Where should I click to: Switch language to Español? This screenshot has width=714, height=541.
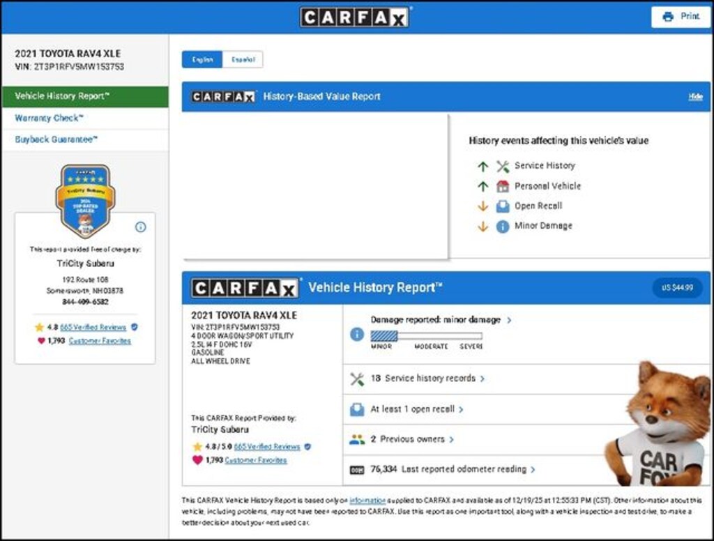tap(243, 60)
